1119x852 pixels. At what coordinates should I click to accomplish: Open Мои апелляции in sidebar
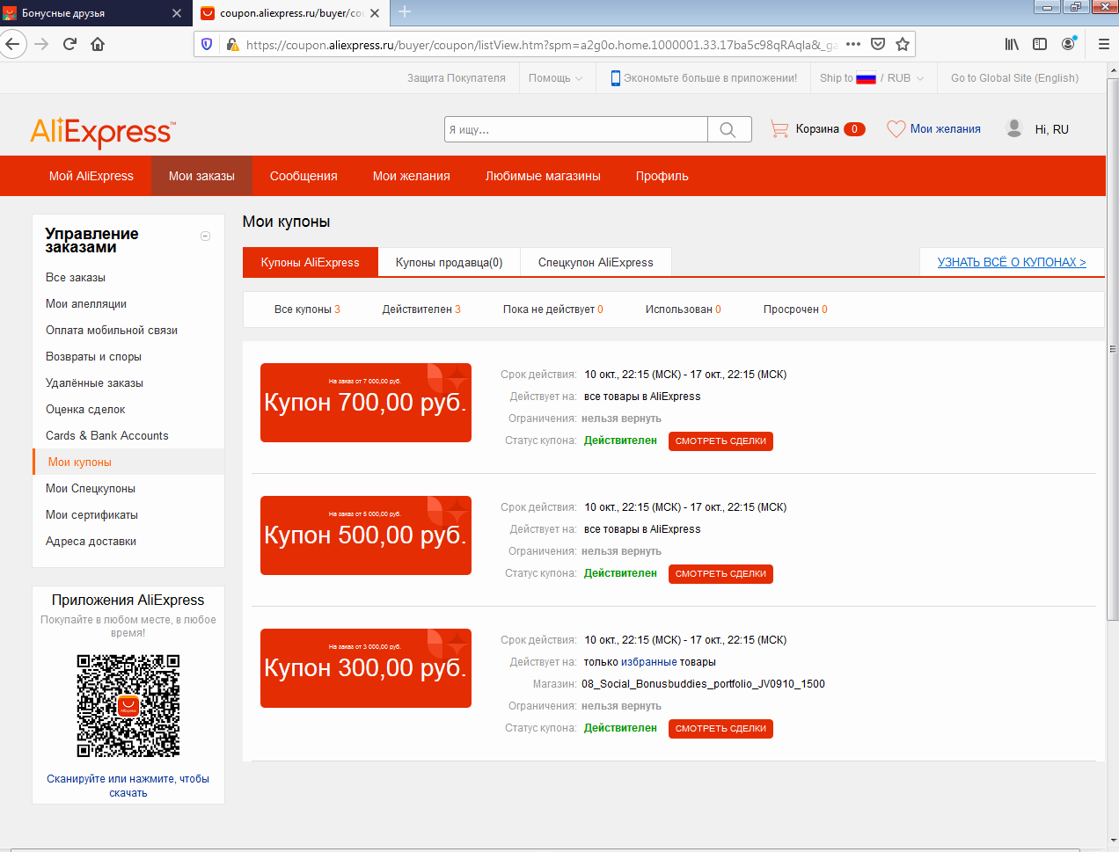(x=86, y=304)
